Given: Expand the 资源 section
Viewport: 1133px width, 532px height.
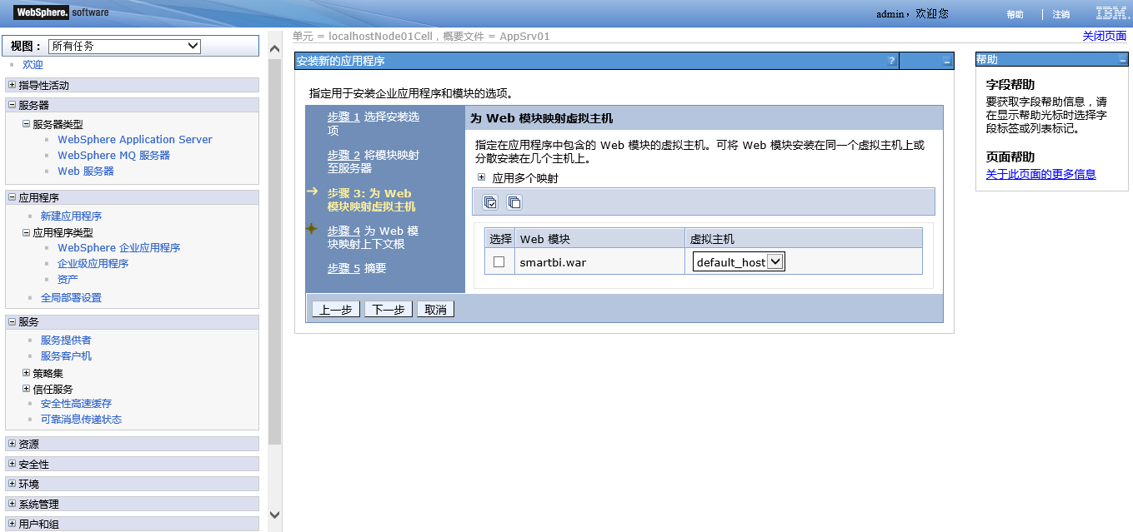Looking at the screenshot, I should click(x=12, y=444).
